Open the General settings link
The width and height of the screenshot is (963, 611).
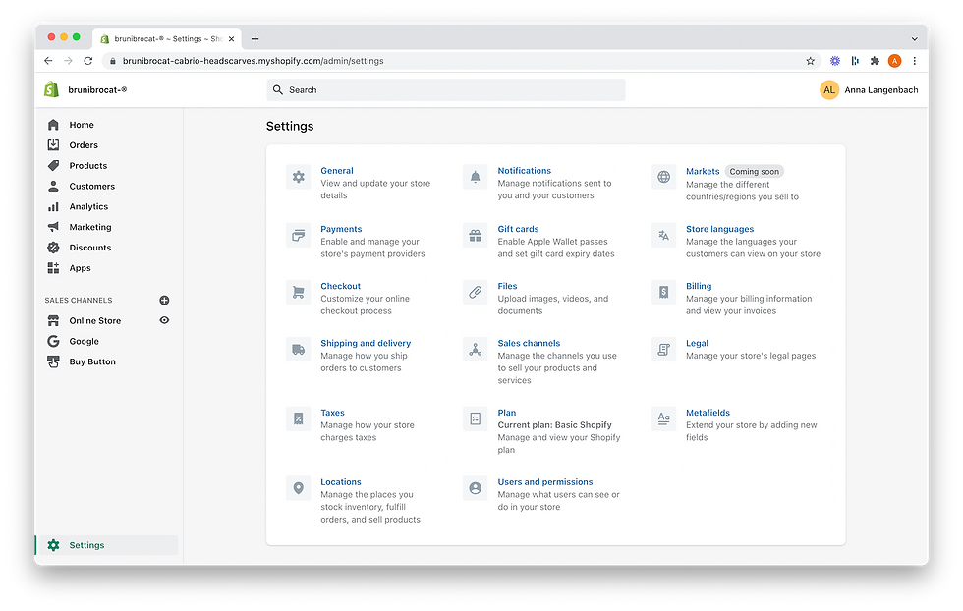tap(336, 171)
